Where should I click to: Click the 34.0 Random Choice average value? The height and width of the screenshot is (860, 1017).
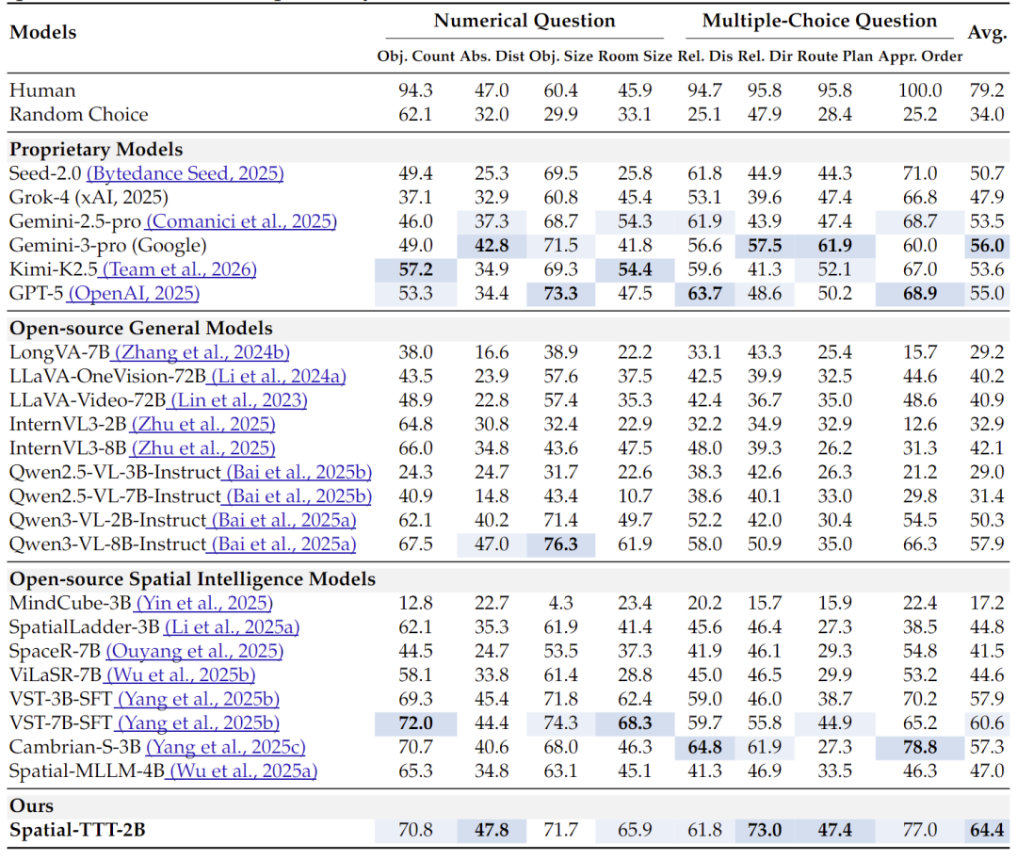(x=987, y=115)
